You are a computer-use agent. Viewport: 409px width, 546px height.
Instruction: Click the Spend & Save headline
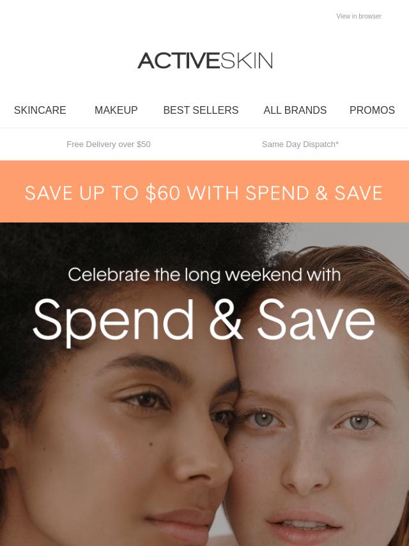[x=204, y=321]
